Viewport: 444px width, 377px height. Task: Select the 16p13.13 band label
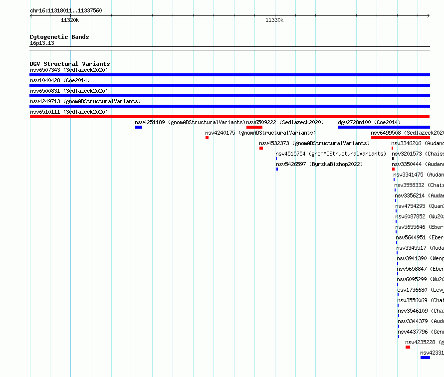click(42, 43)
